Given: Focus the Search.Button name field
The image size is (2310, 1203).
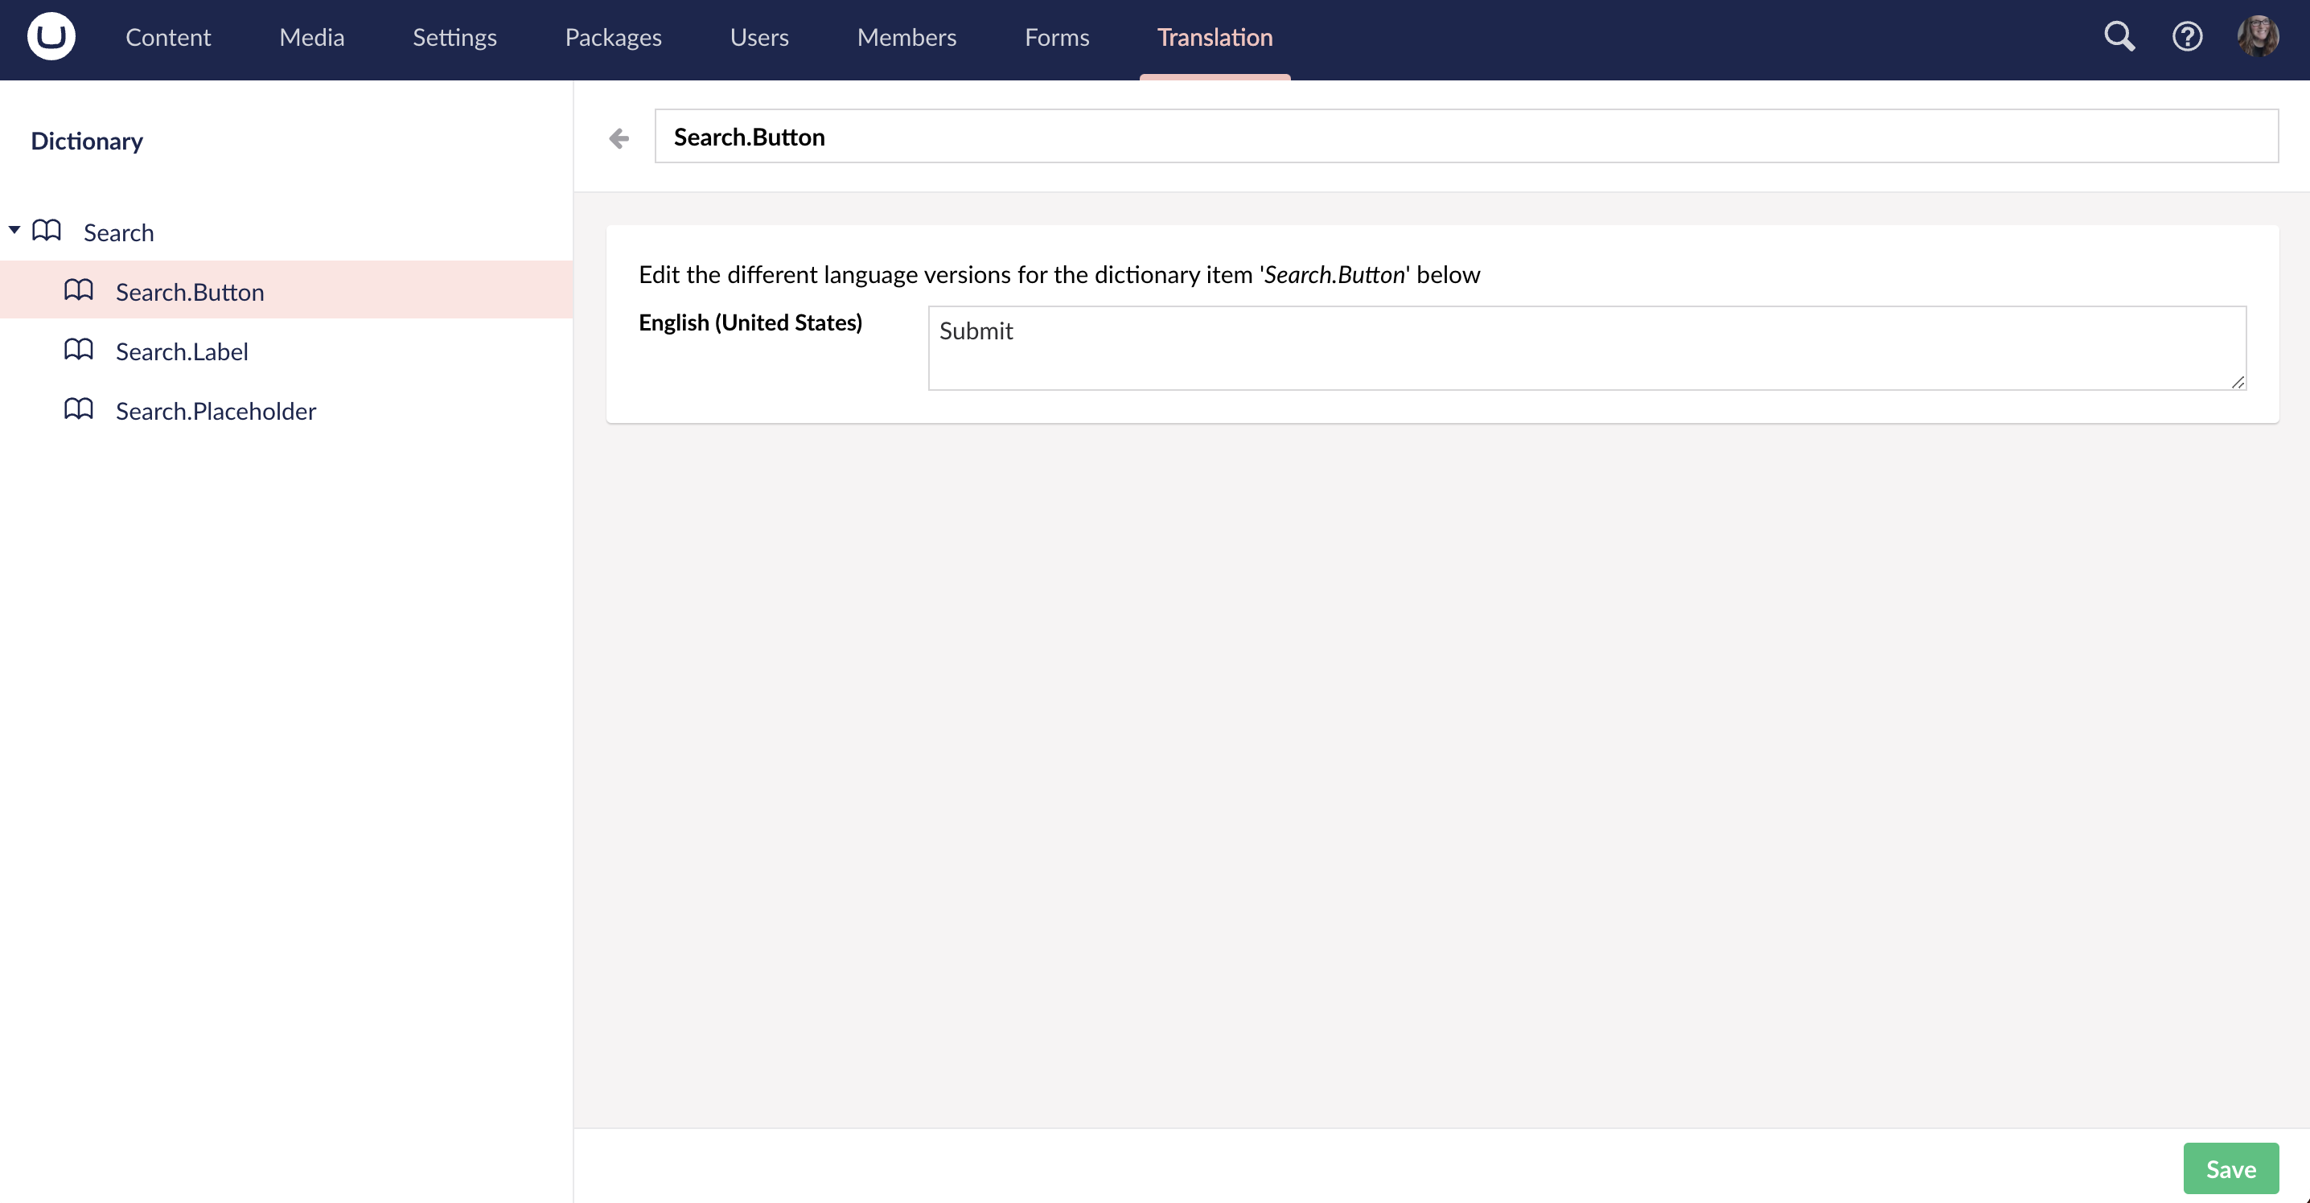Looking at the screenshot, I should click(x=1465, y=136).
